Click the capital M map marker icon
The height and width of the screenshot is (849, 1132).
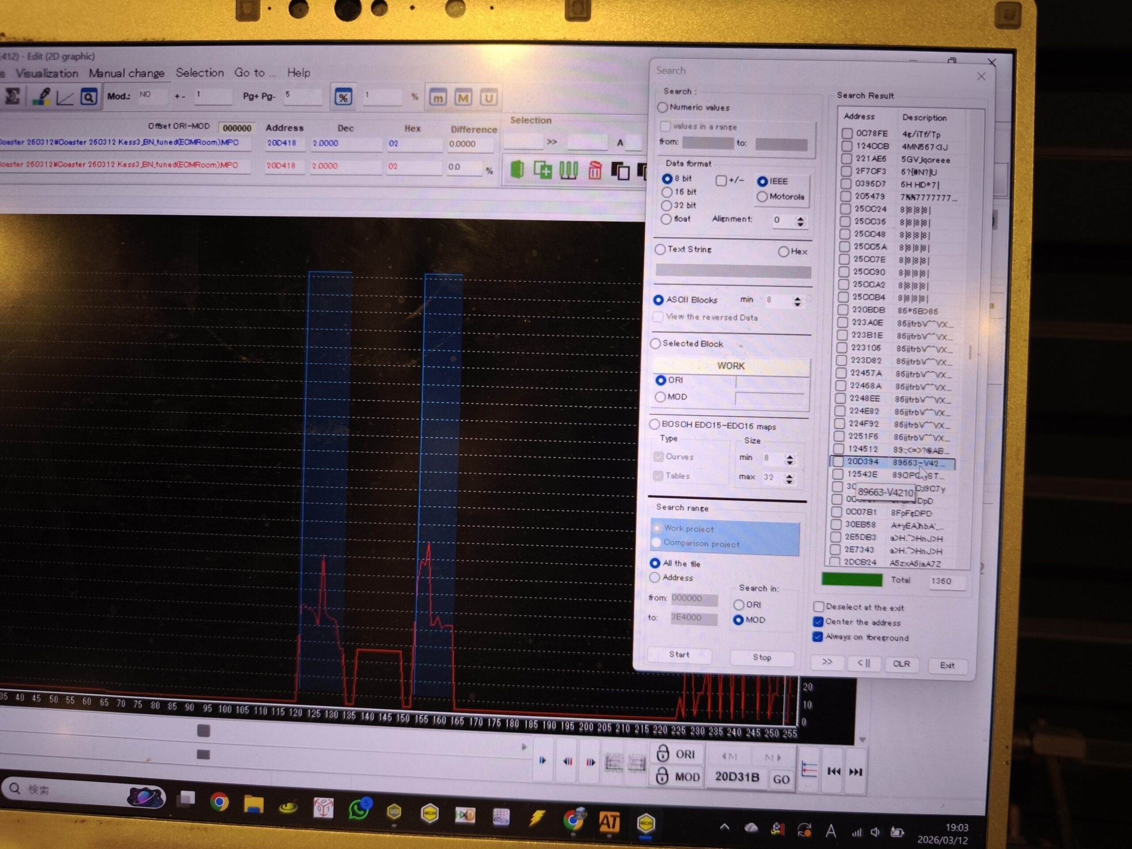(x=463, y=98)
